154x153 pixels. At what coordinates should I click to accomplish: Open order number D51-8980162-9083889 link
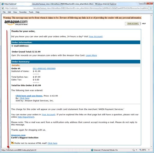44,69
